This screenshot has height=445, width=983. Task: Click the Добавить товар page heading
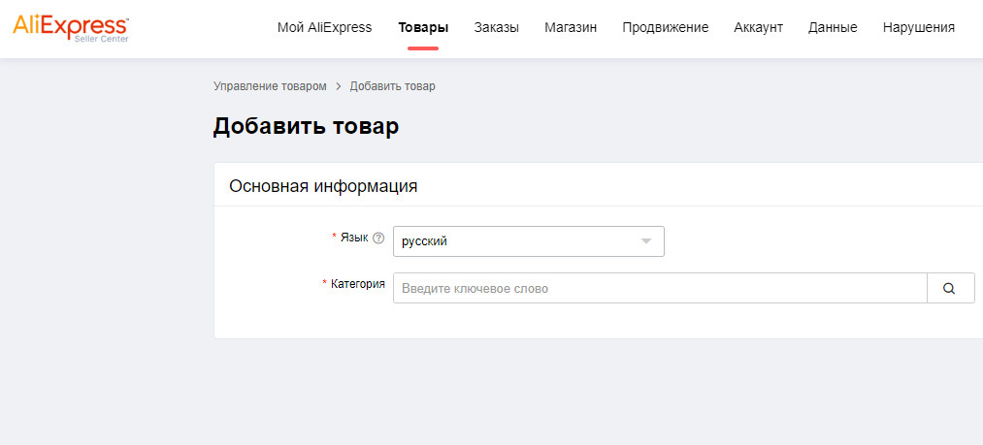pos(306,126)
